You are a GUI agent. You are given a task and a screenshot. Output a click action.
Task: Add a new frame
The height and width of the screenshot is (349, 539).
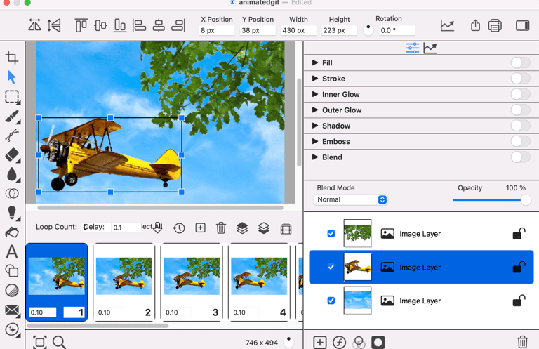pyautogui.click(x=200, y=228)
